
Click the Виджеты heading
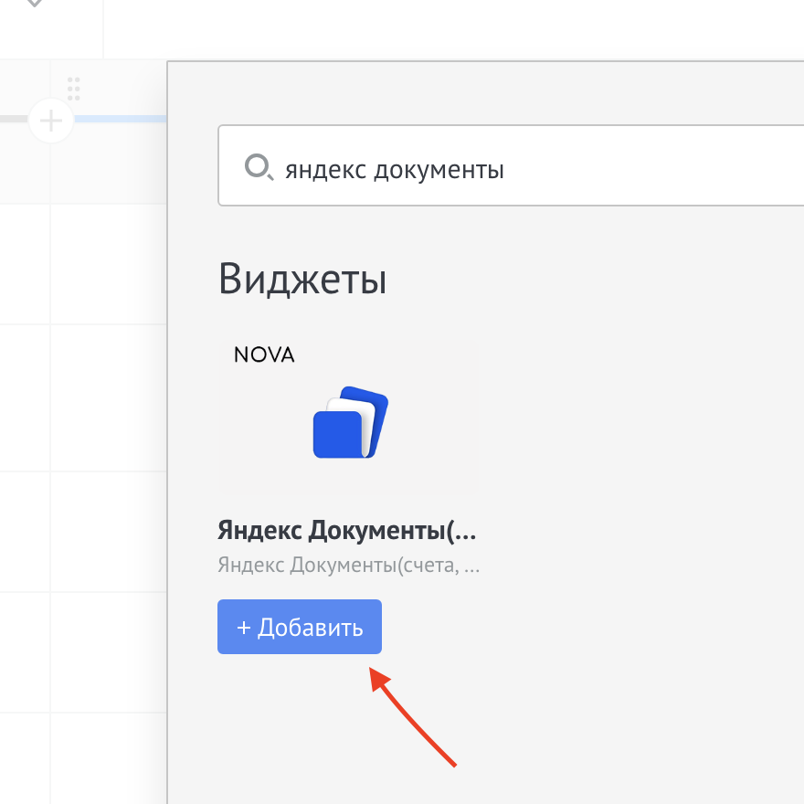[x=302, y=279]
